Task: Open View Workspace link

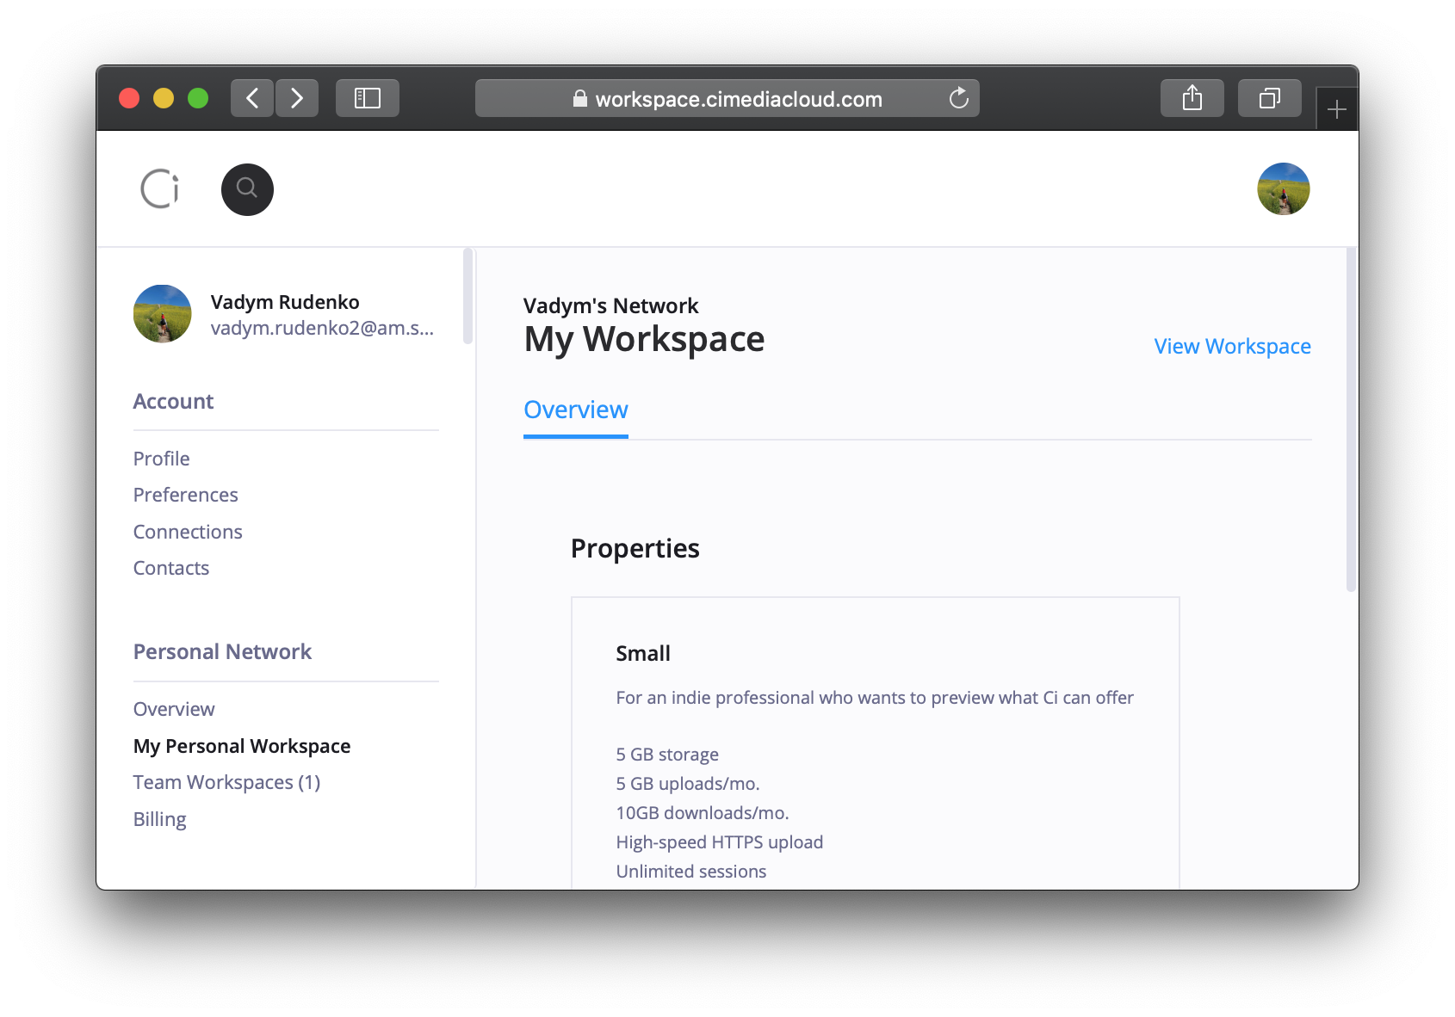Action: (x=1232, y=346)
